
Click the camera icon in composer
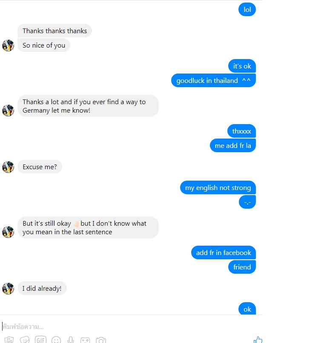tap(101, 340)
